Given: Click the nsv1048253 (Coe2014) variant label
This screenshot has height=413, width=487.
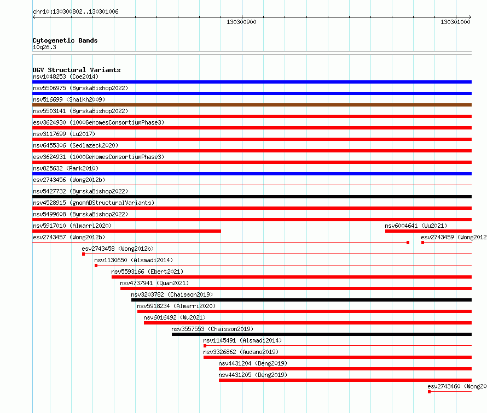Looking at the screenshot, I should (x=66, y=76).
